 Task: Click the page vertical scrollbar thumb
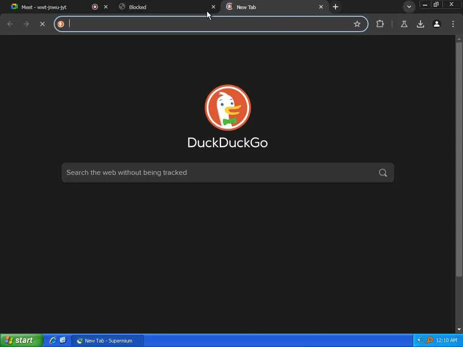[x=459, y=159]
